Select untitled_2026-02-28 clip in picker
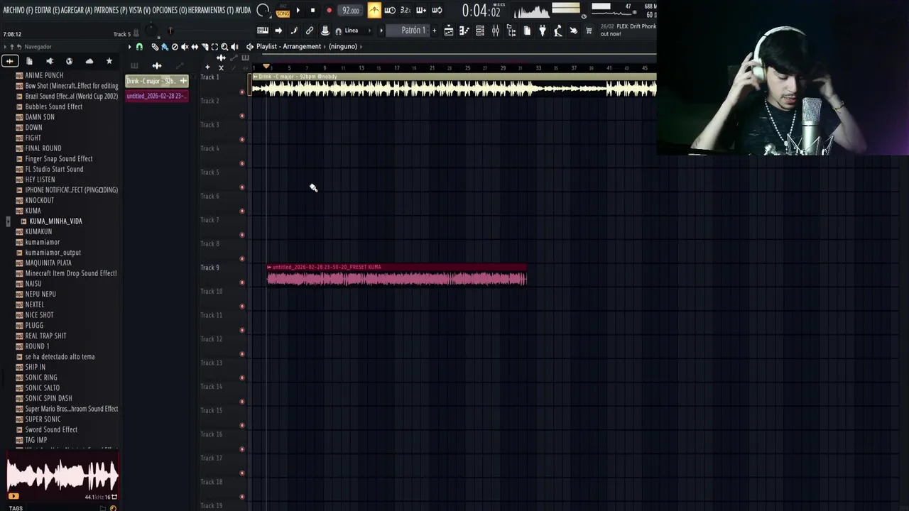The height and width of the screenshot is (511, 909). (x=157, y=96)
